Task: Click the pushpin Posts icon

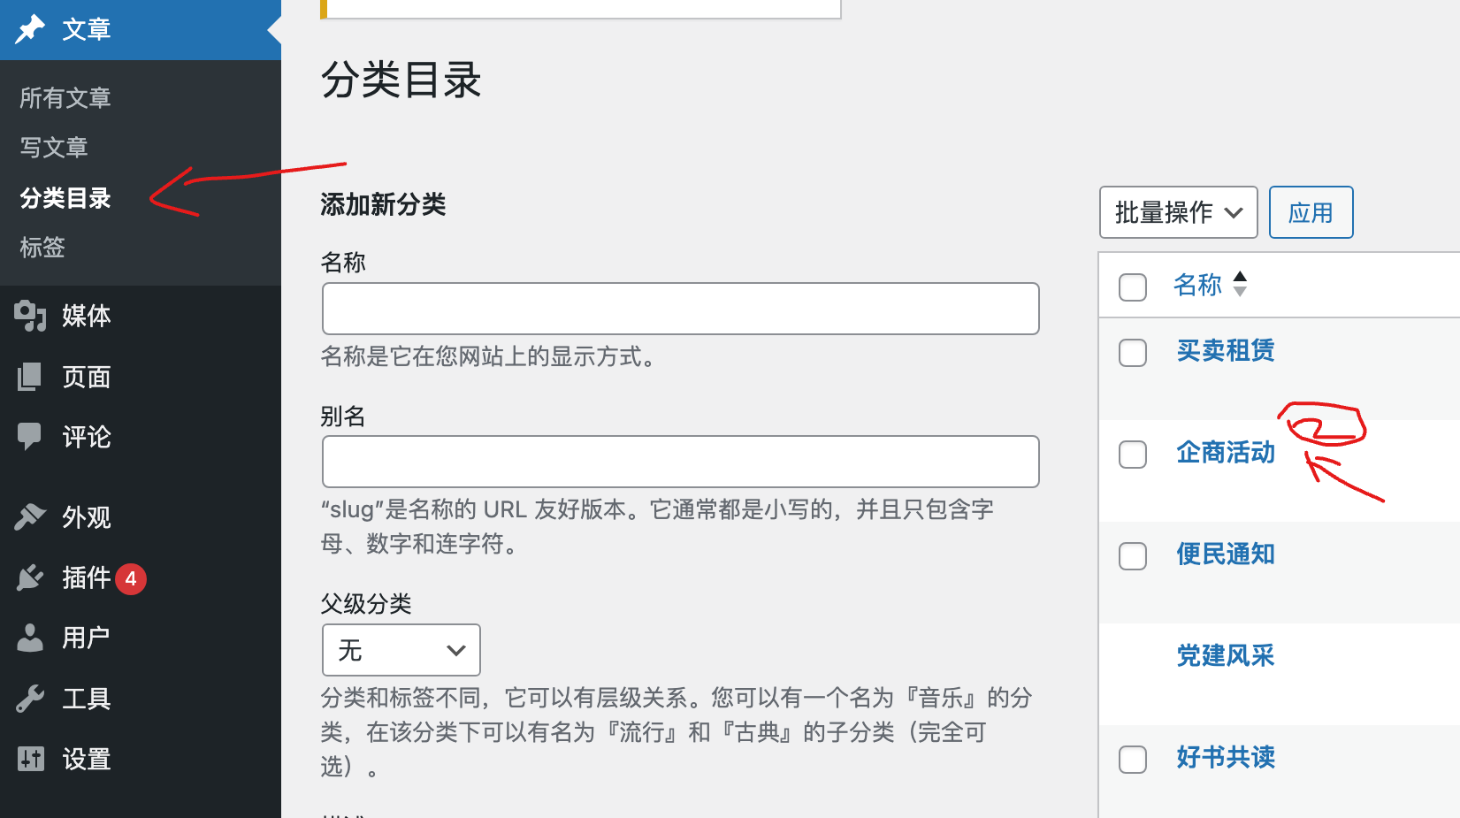Action: point(30,29)
